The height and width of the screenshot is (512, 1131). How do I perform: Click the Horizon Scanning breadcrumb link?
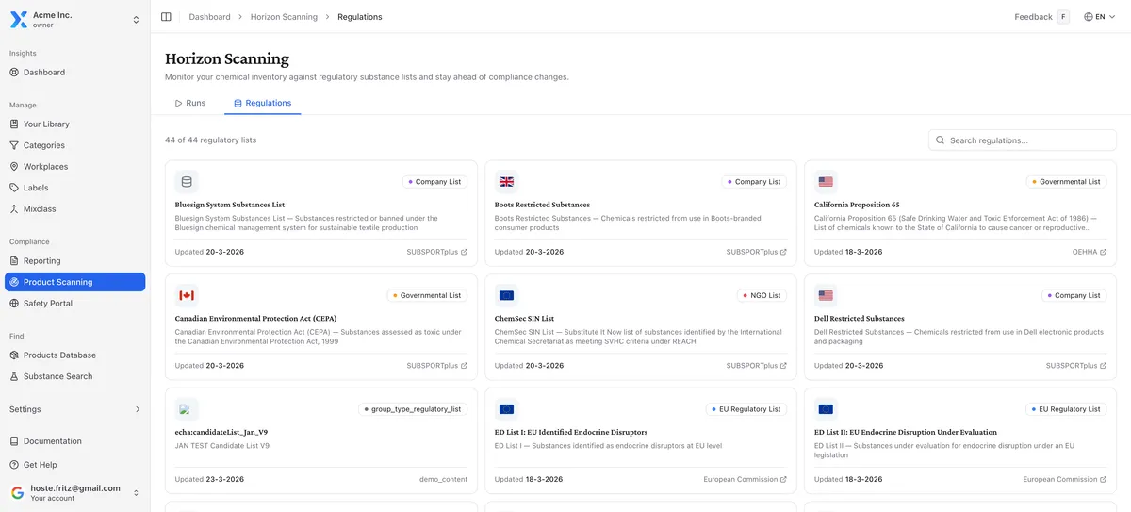pyautogui.click(x=284, y=17)
